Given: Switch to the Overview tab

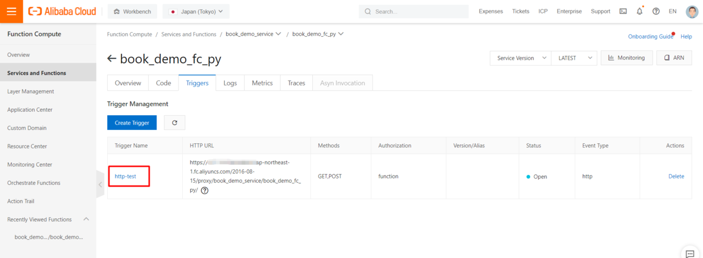Looking at the screenshot, I should click(x=128, y=83).
